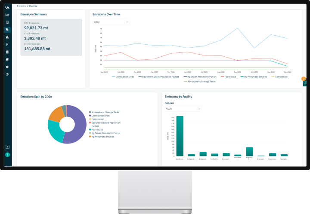310x214 pixels.
Task: Open the bar chart analytics sidebar icon
Action: point(7,15)
